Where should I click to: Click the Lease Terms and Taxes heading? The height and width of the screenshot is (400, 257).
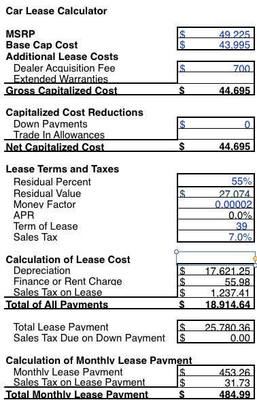(63, 169)
